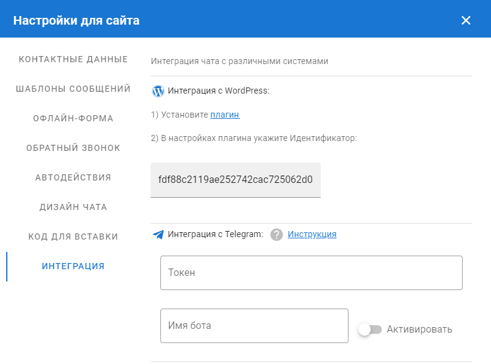The image size is (491, 364).
Task: Focus the Имя бота input field
Action: coord(254,325)
